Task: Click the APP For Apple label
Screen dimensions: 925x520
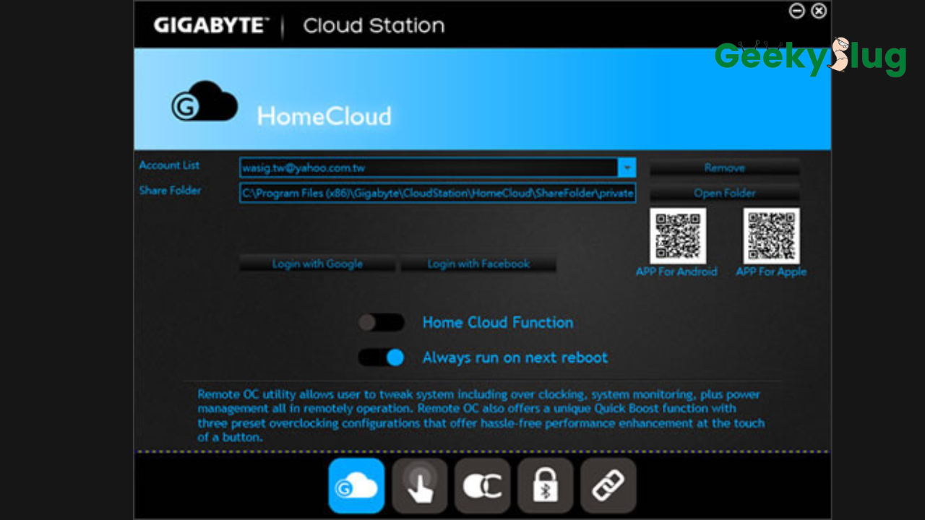Action: [x=771, y=272]
